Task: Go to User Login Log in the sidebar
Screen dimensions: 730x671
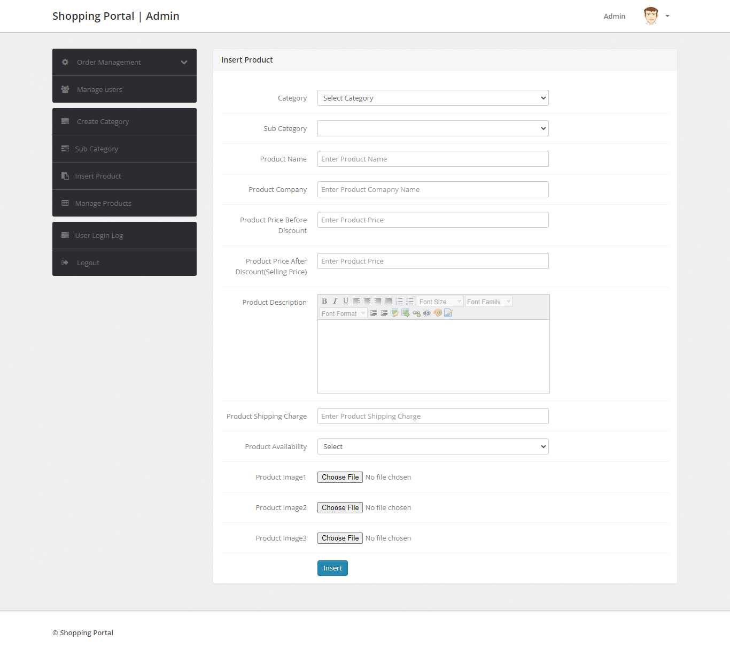Action: (99, 235)
